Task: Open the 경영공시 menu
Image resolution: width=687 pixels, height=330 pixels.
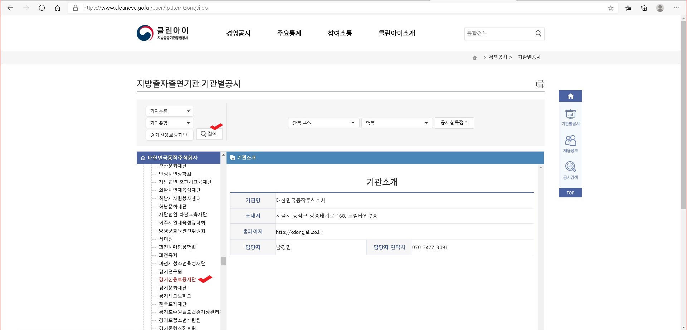Action: [x=238, y=33]
